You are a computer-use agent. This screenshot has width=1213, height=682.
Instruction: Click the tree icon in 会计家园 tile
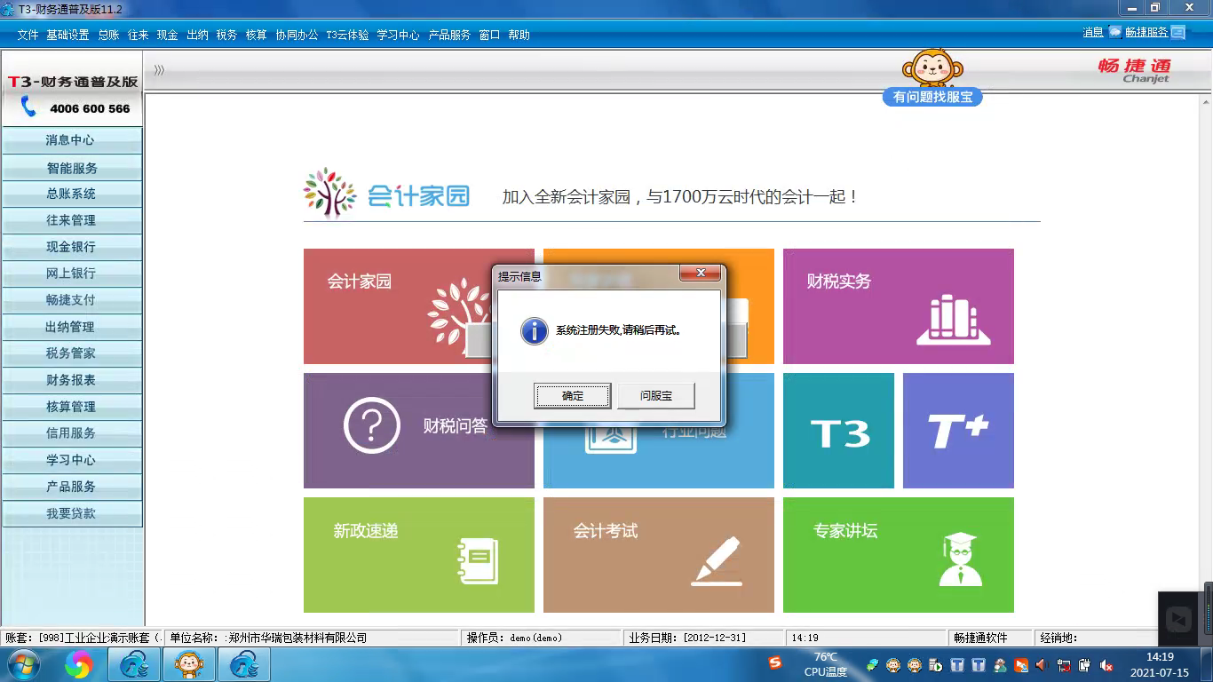click(x=458, y=313)
